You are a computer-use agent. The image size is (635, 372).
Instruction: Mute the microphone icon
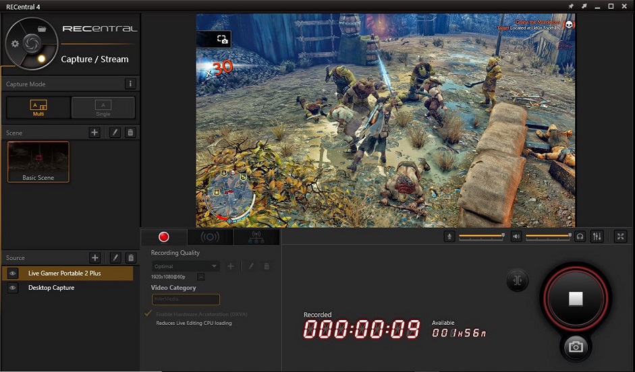click(x=449, y=237)
